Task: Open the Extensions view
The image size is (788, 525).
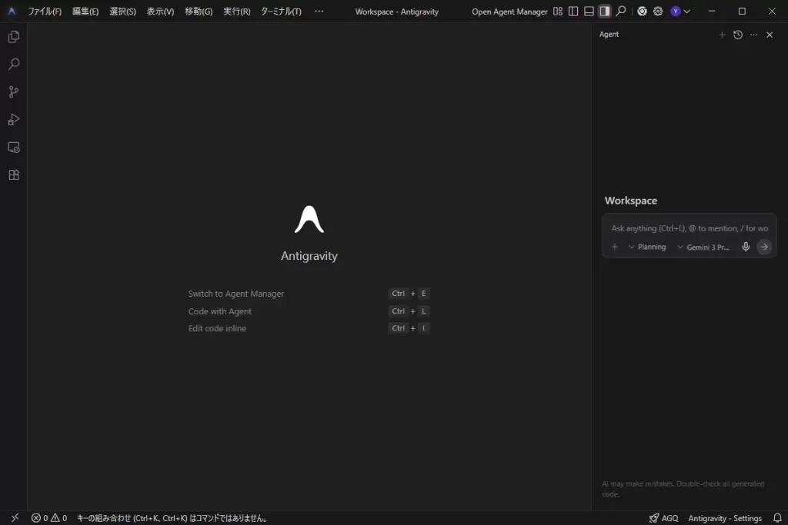Action: pos(14,174)
